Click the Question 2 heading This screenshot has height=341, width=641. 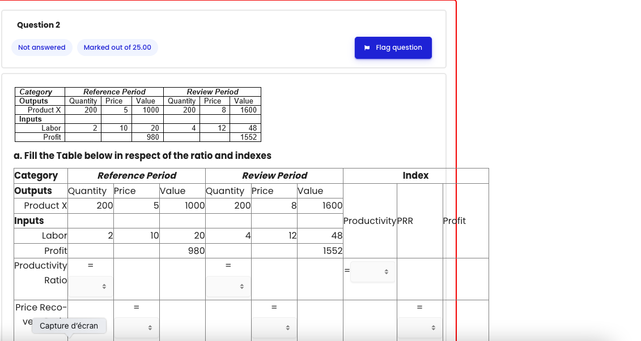[39, 25]
